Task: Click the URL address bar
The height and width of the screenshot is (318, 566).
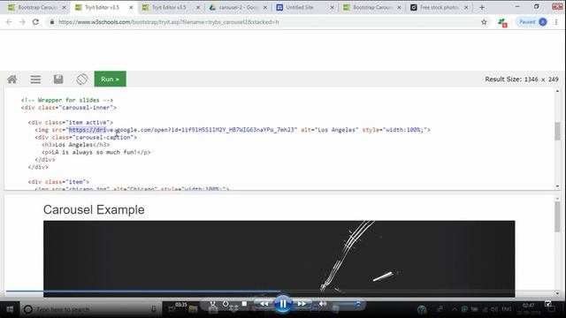Action: 267,22
